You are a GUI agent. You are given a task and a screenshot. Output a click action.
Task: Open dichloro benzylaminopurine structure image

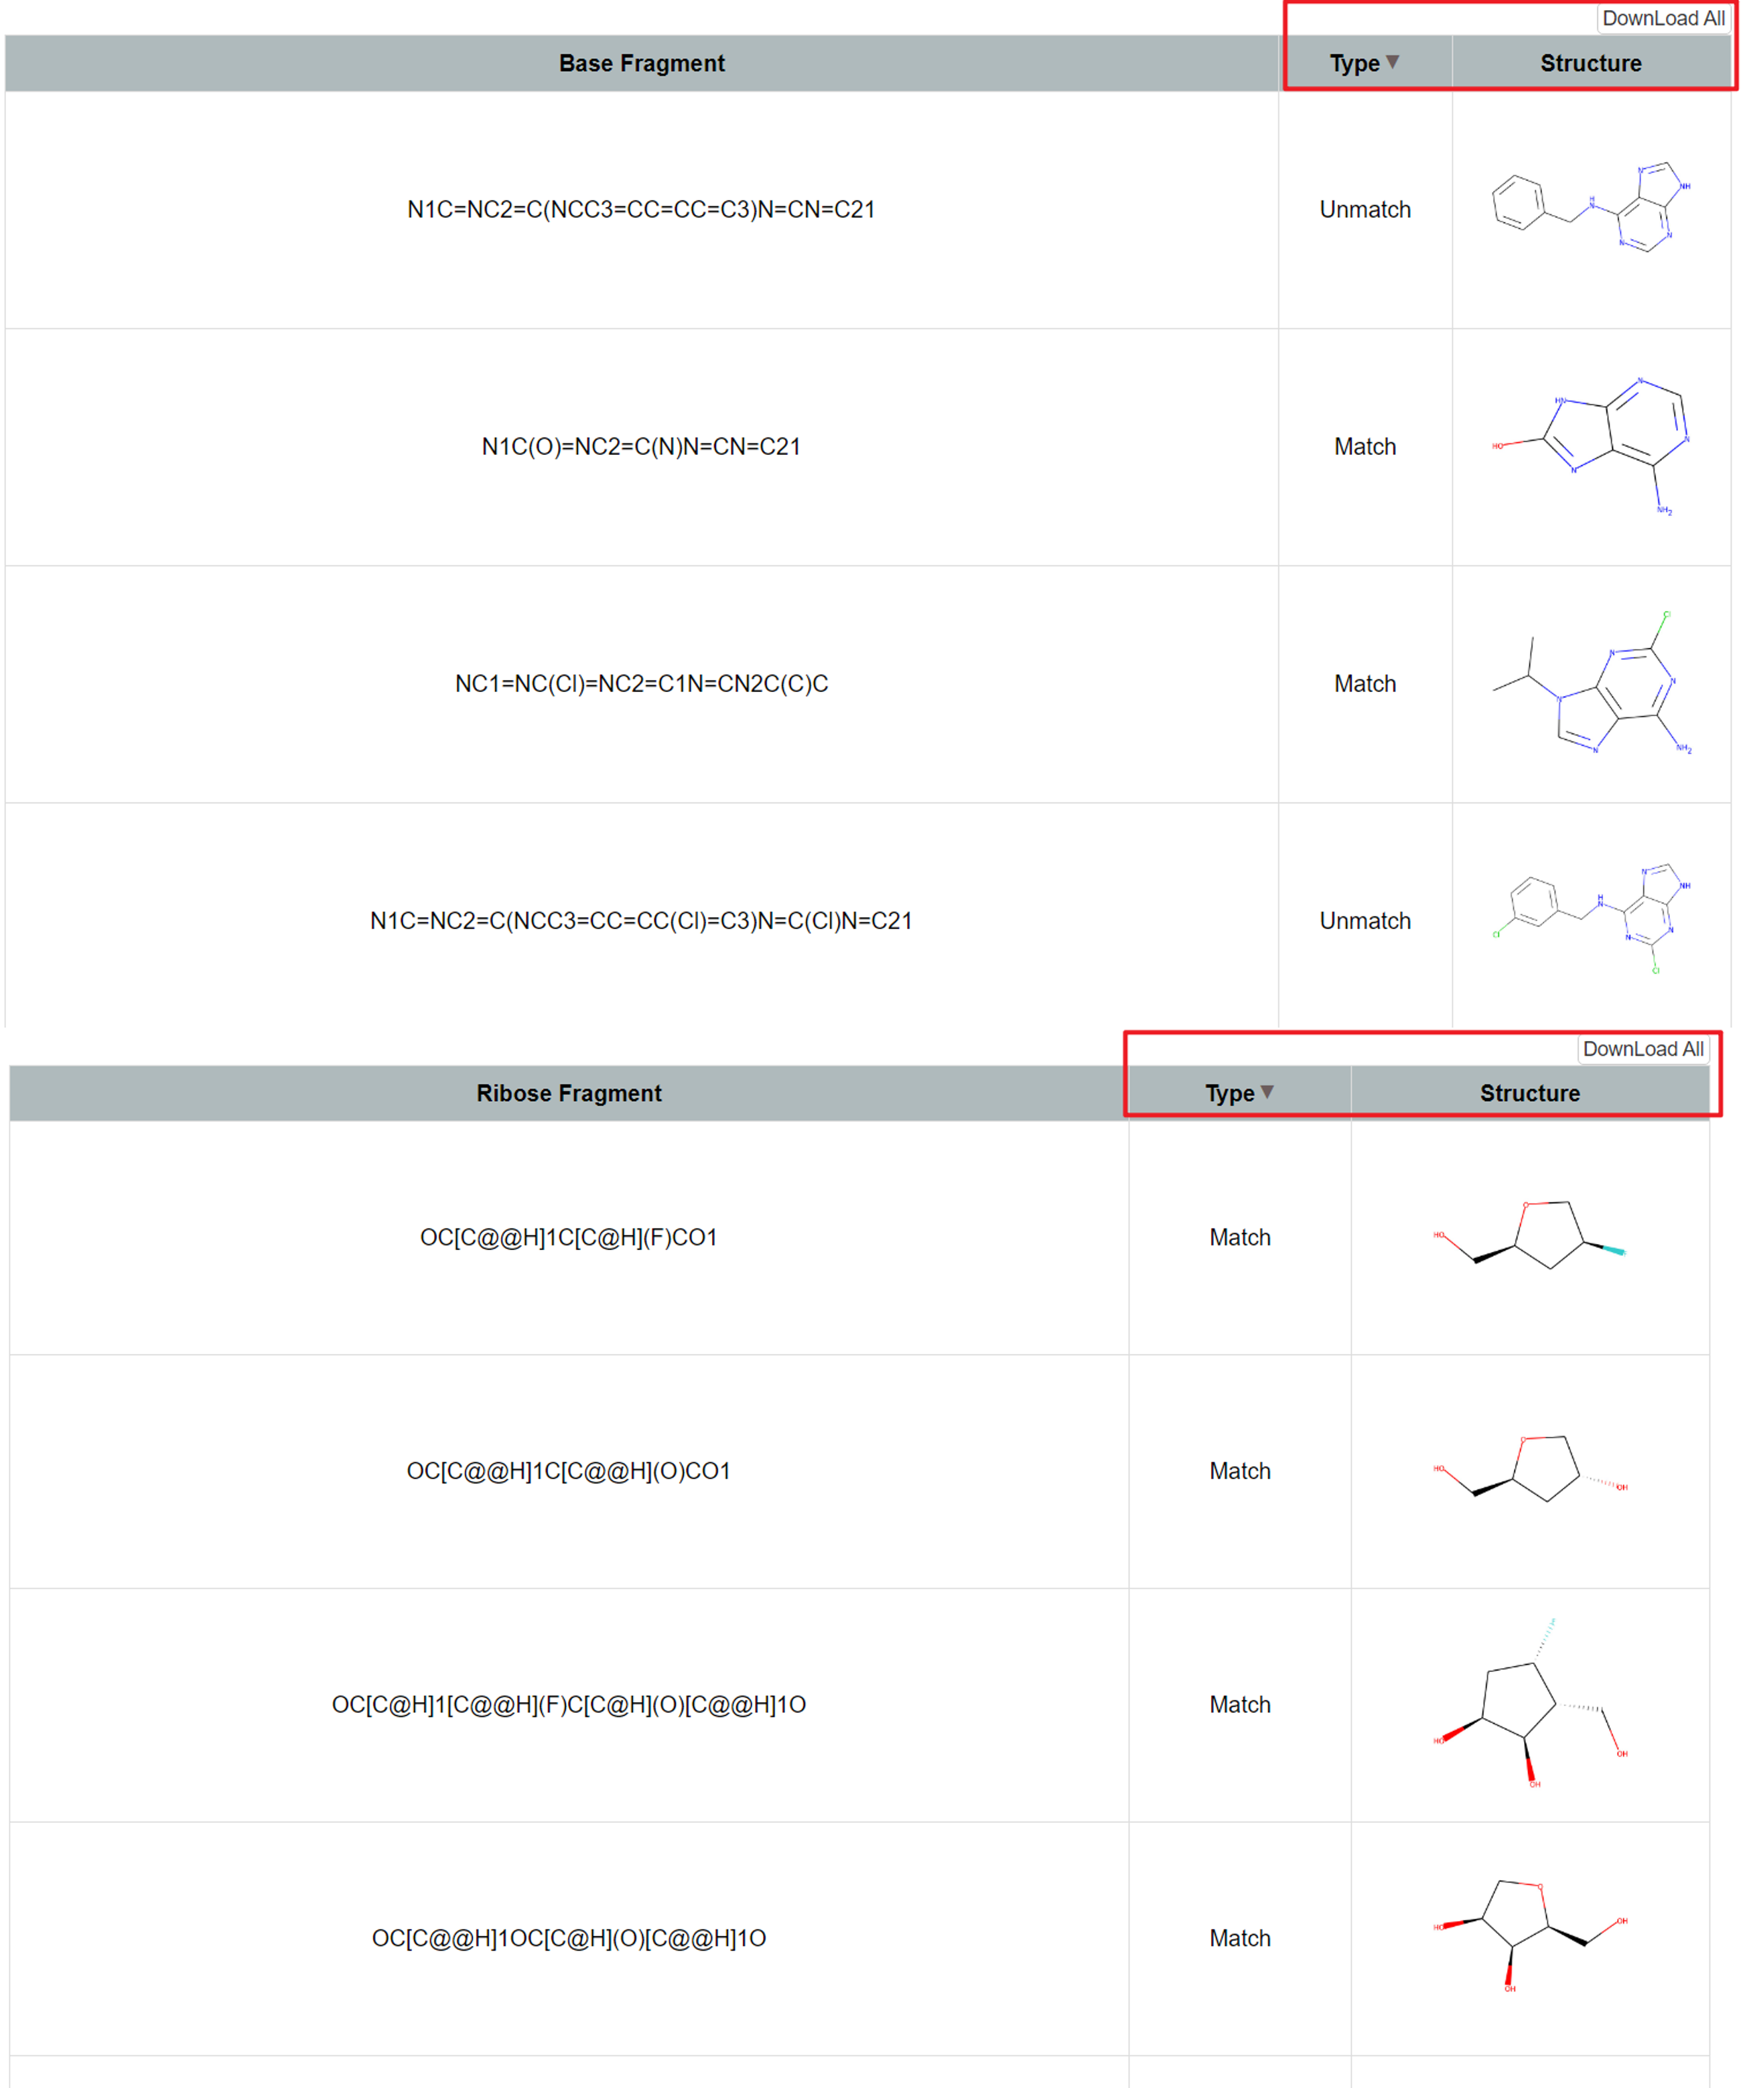click(x=1590, y=918)
